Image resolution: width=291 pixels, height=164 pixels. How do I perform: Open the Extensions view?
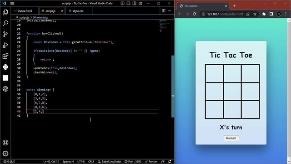(x=5, y=56)
